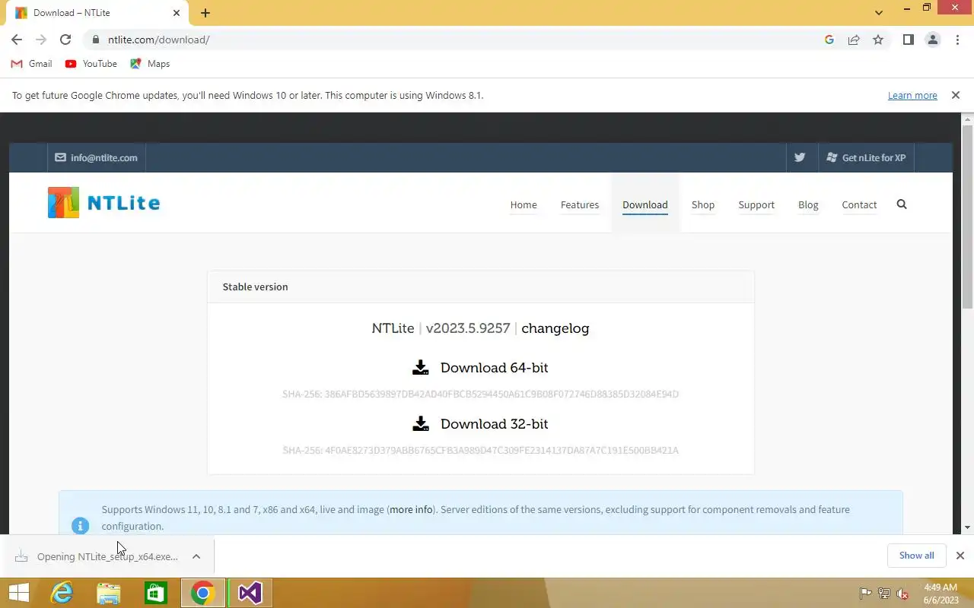
Task: Click the blue info circle icon
Action: (80, 525)
